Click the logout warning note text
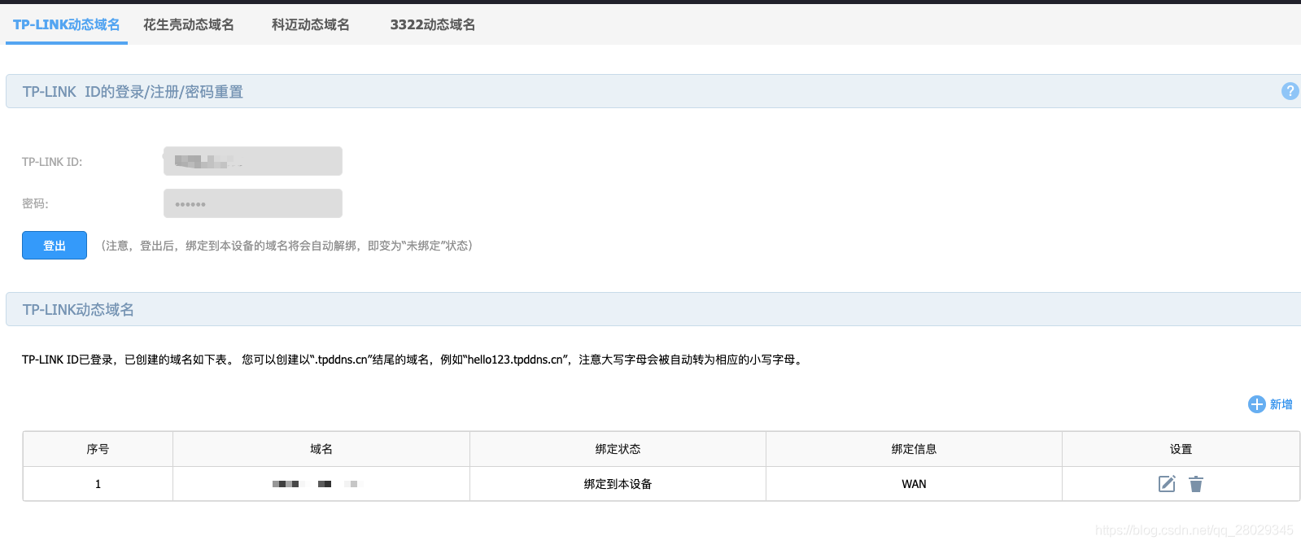 point(287,246)
